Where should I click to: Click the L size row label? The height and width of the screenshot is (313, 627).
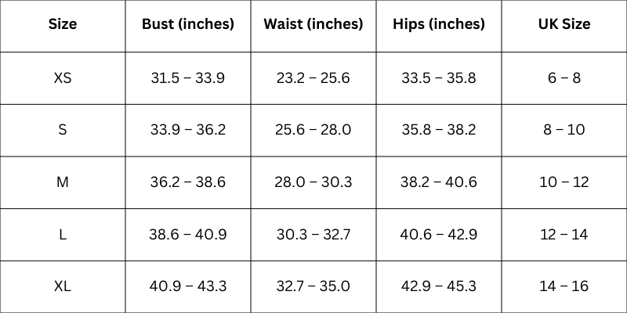63,234
